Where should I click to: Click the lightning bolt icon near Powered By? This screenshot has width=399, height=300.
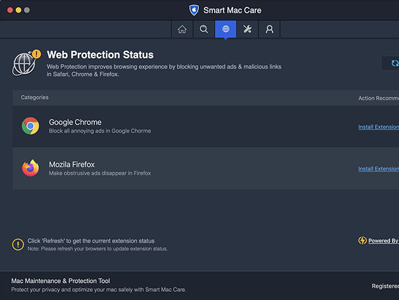tap(362, 241)
